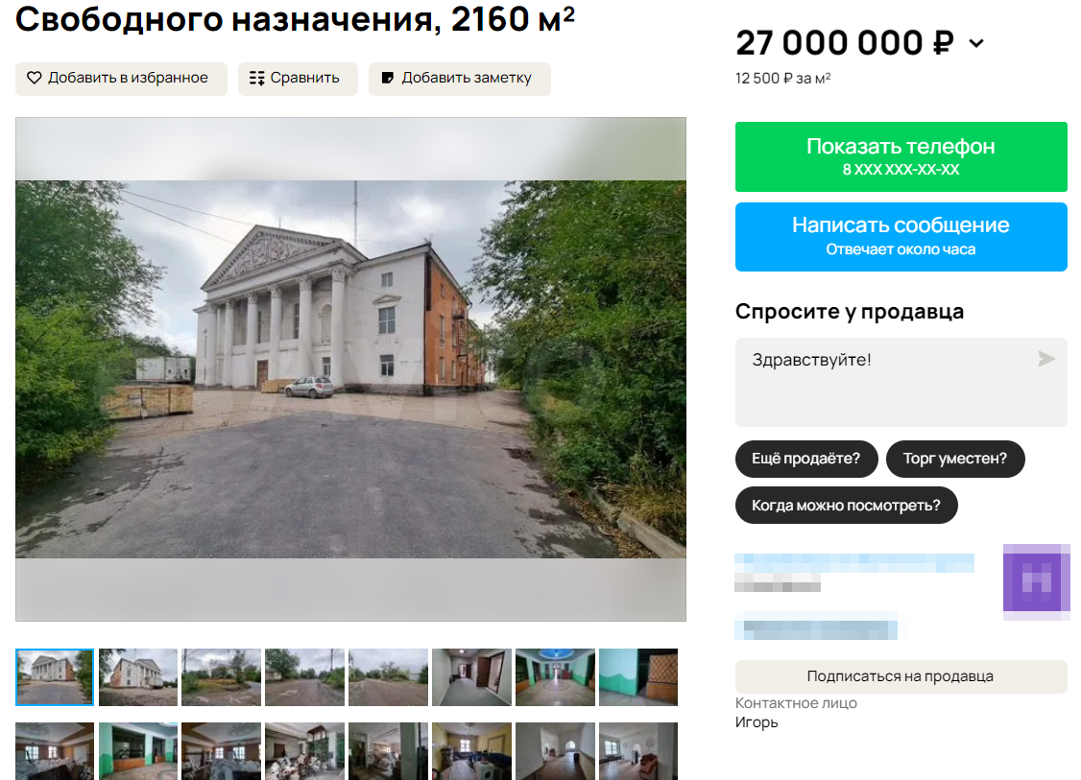The width and height of the screenshot is (1081, 780).
Task: Click the note icon beside Добавить заметку
Action: tap(388, 78)
